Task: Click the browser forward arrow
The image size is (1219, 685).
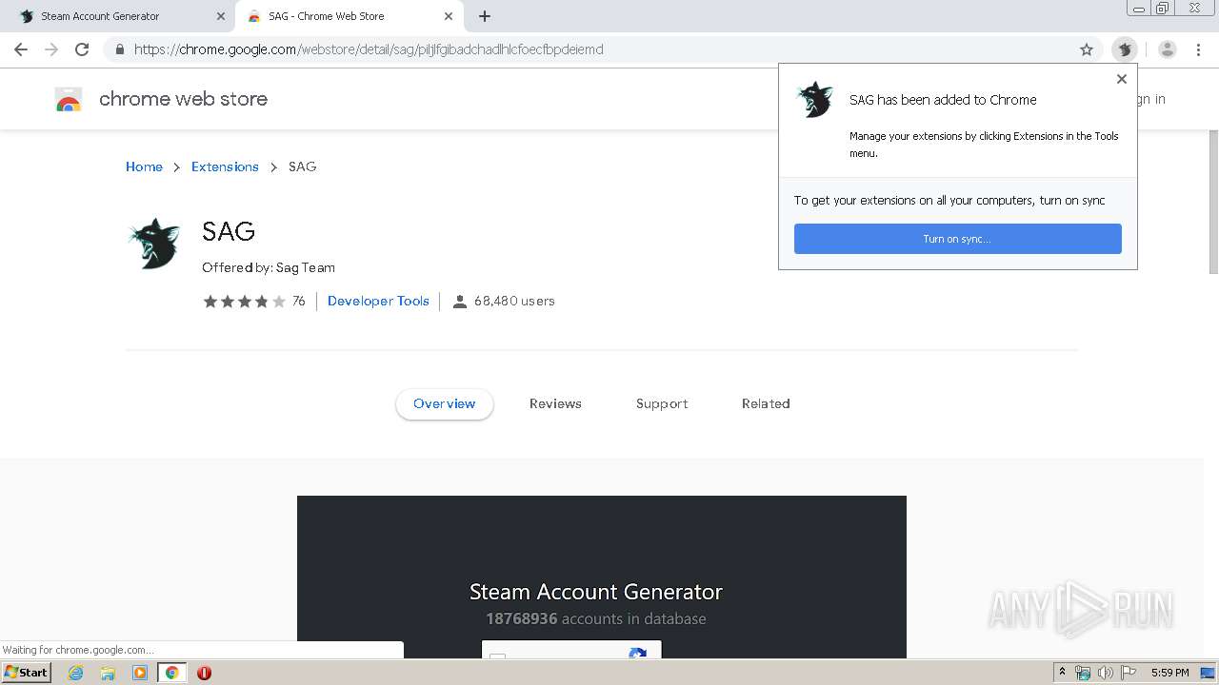Action: coord(51,49)
